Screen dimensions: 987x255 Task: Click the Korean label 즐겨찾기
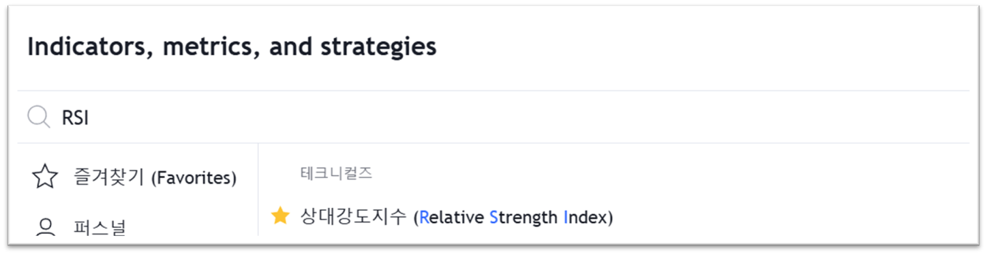pyautogui.click(x=109, y=177)
